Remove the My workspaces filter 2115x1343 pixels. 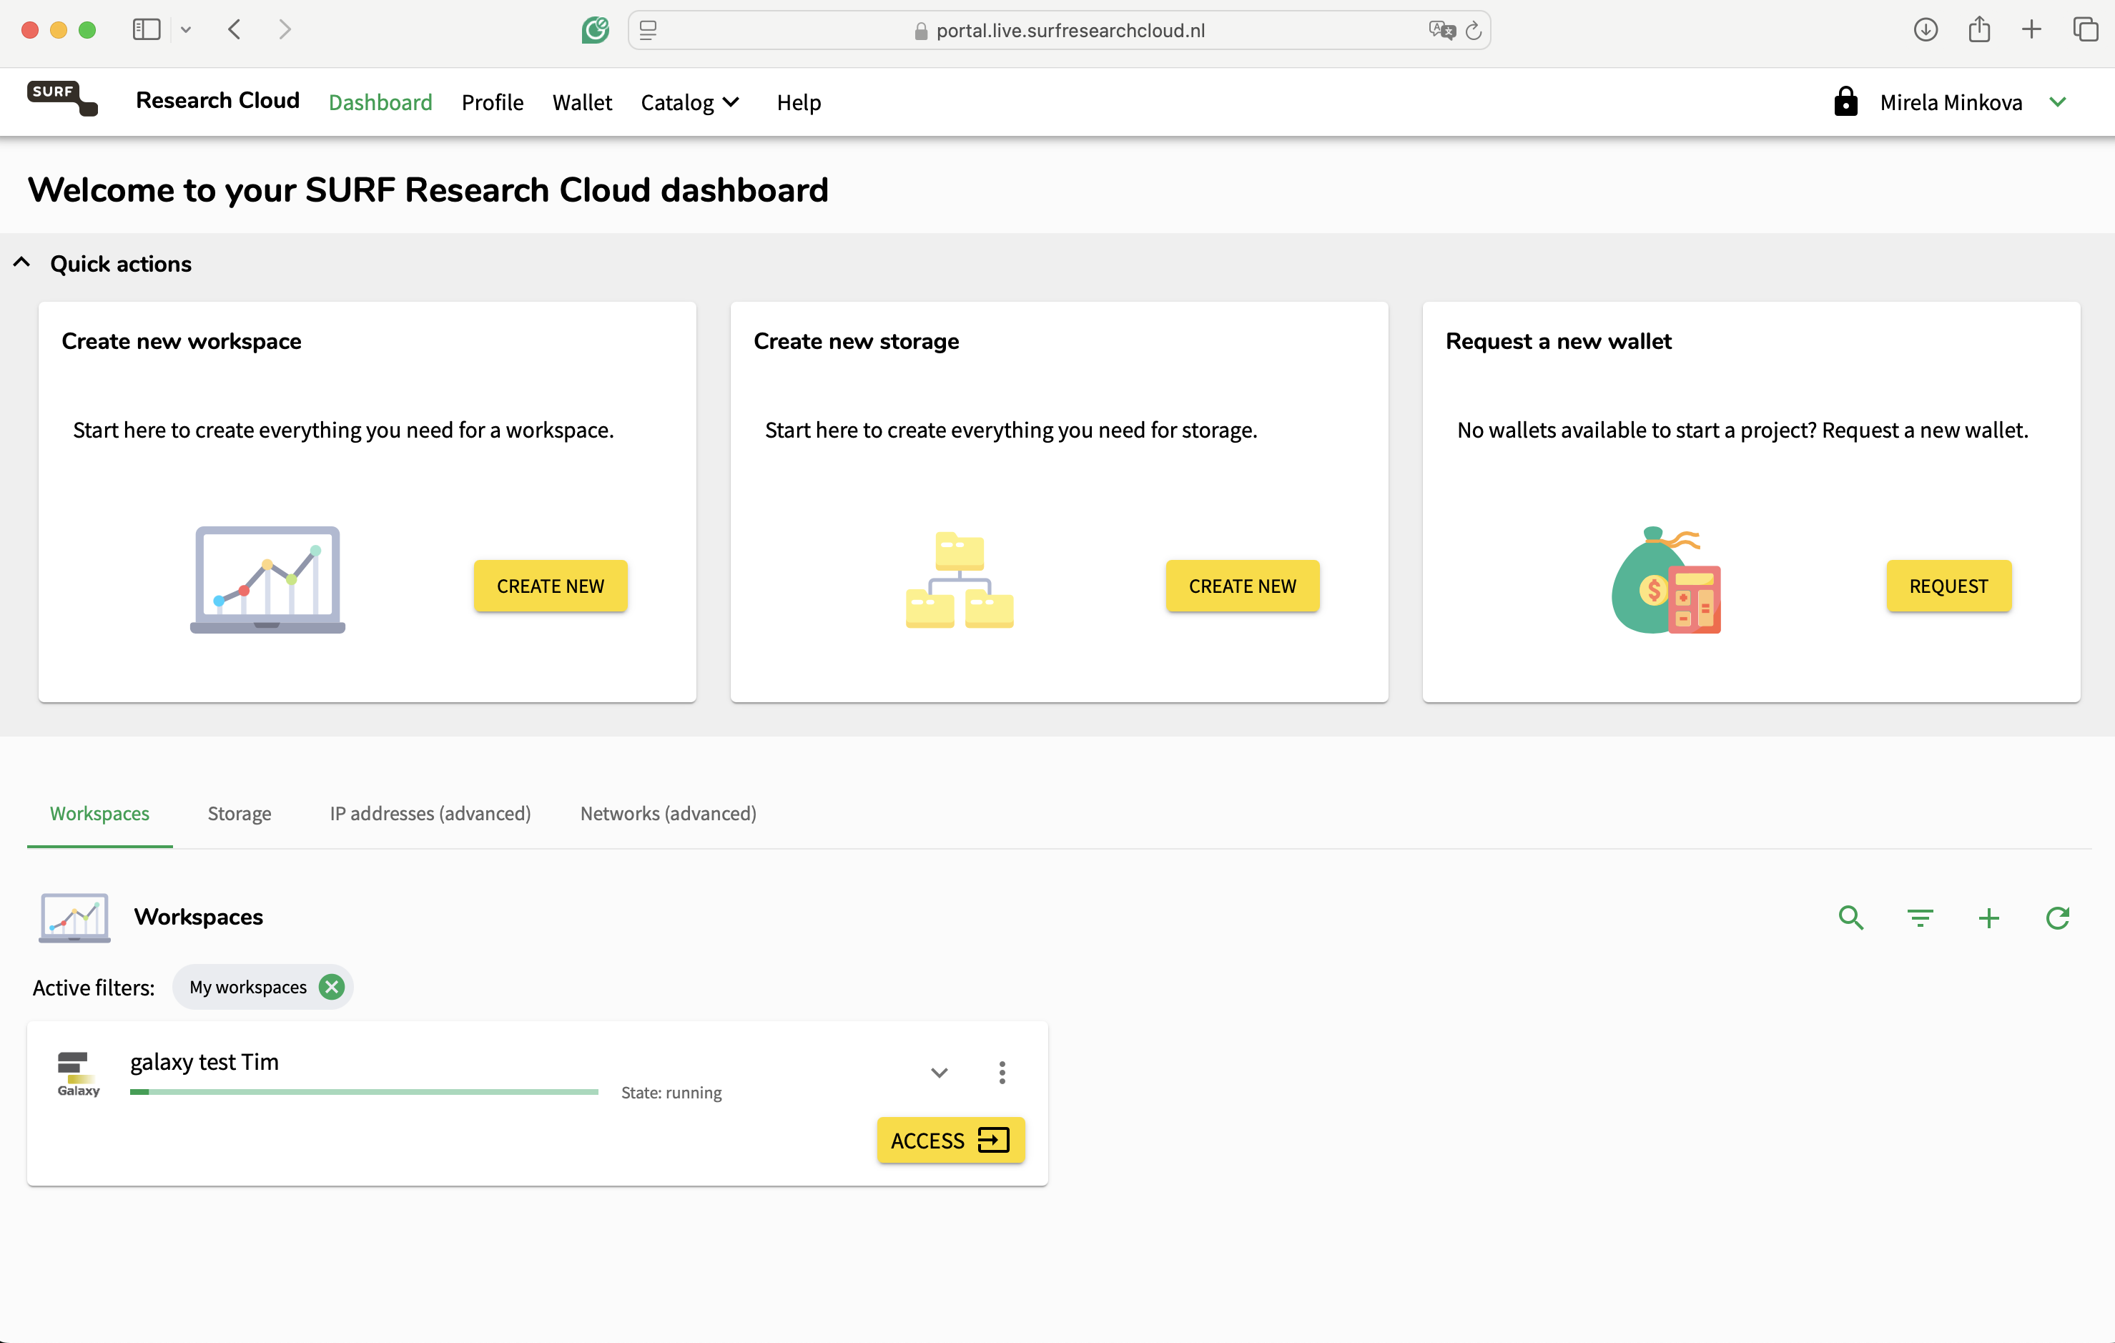pyautogui.click(x=331, y=988)
